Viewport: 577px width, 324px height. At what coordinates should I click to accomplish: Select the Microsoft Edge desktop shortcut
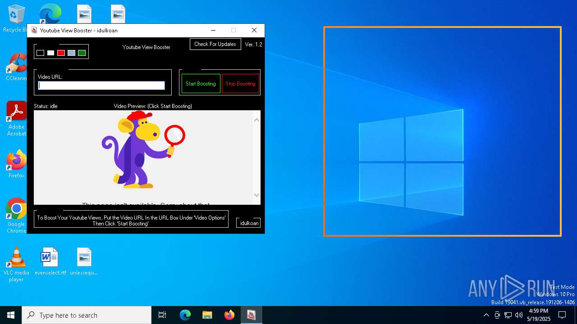[50, 13]
